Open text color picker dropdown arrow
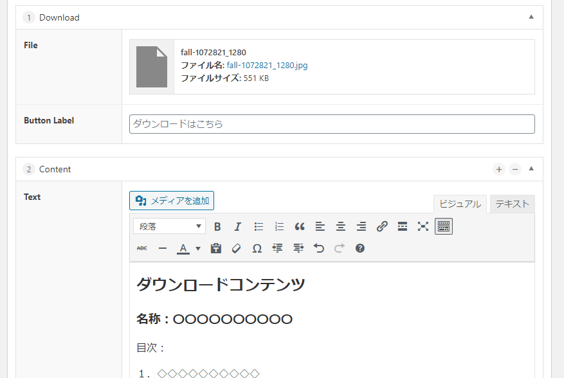The image size is (564, 378). 198,249
